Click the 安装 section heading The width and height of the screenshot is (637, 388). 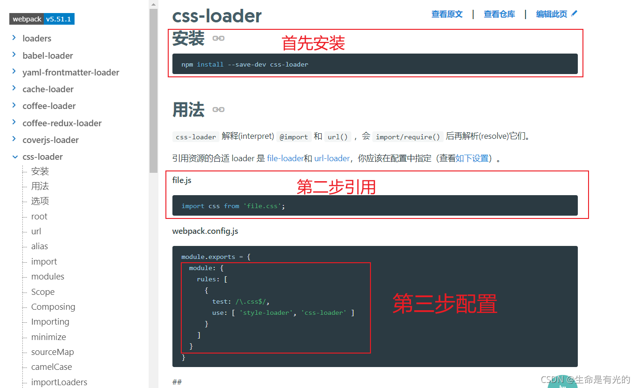[188, 38]
